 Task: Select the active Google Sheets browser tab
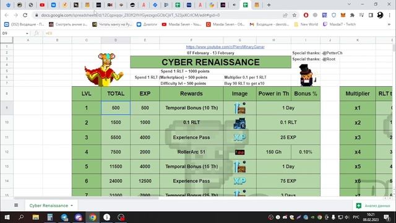coord(246,5)
